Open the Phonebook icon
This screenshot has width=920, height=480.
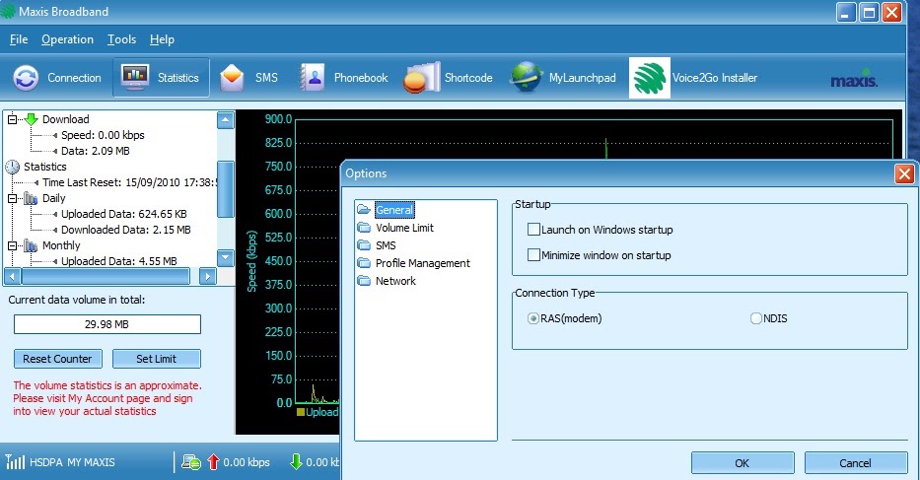313,78
